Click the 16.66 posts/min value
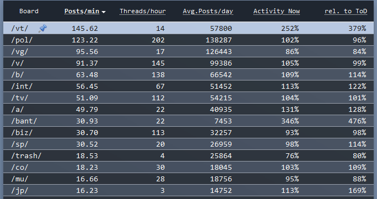The image size is (377, 199). point(87,179)
